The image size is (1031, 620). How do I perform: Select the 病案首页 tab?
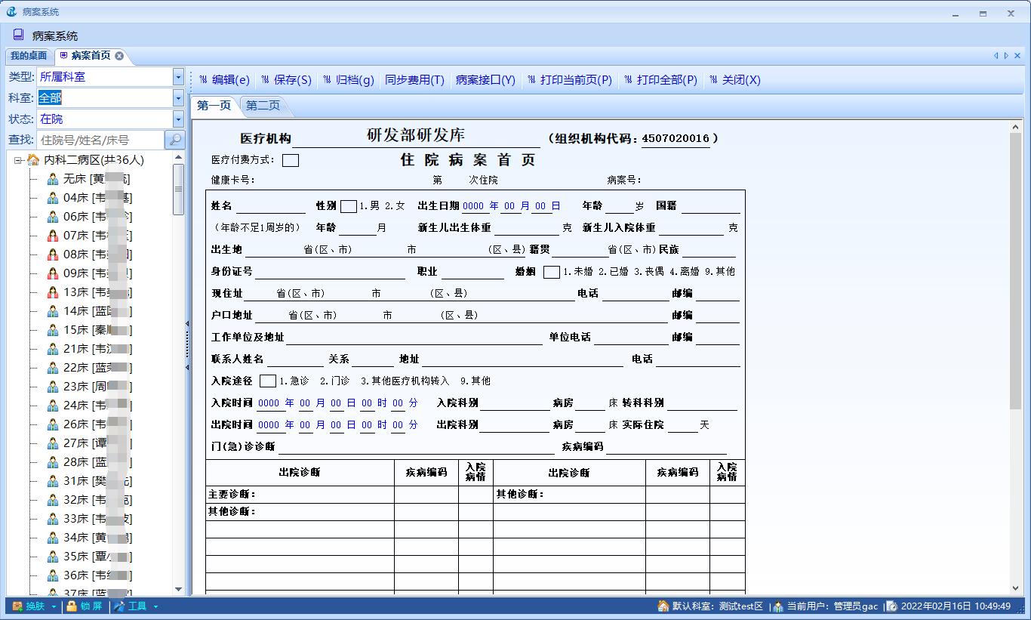coord(91,56)
